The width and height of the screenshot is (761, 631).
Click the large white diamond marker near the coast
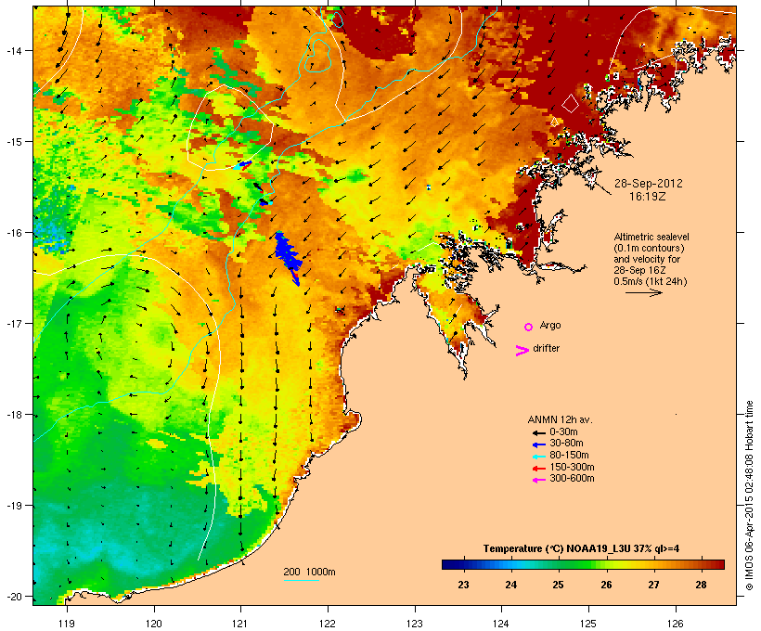[570, 103]
